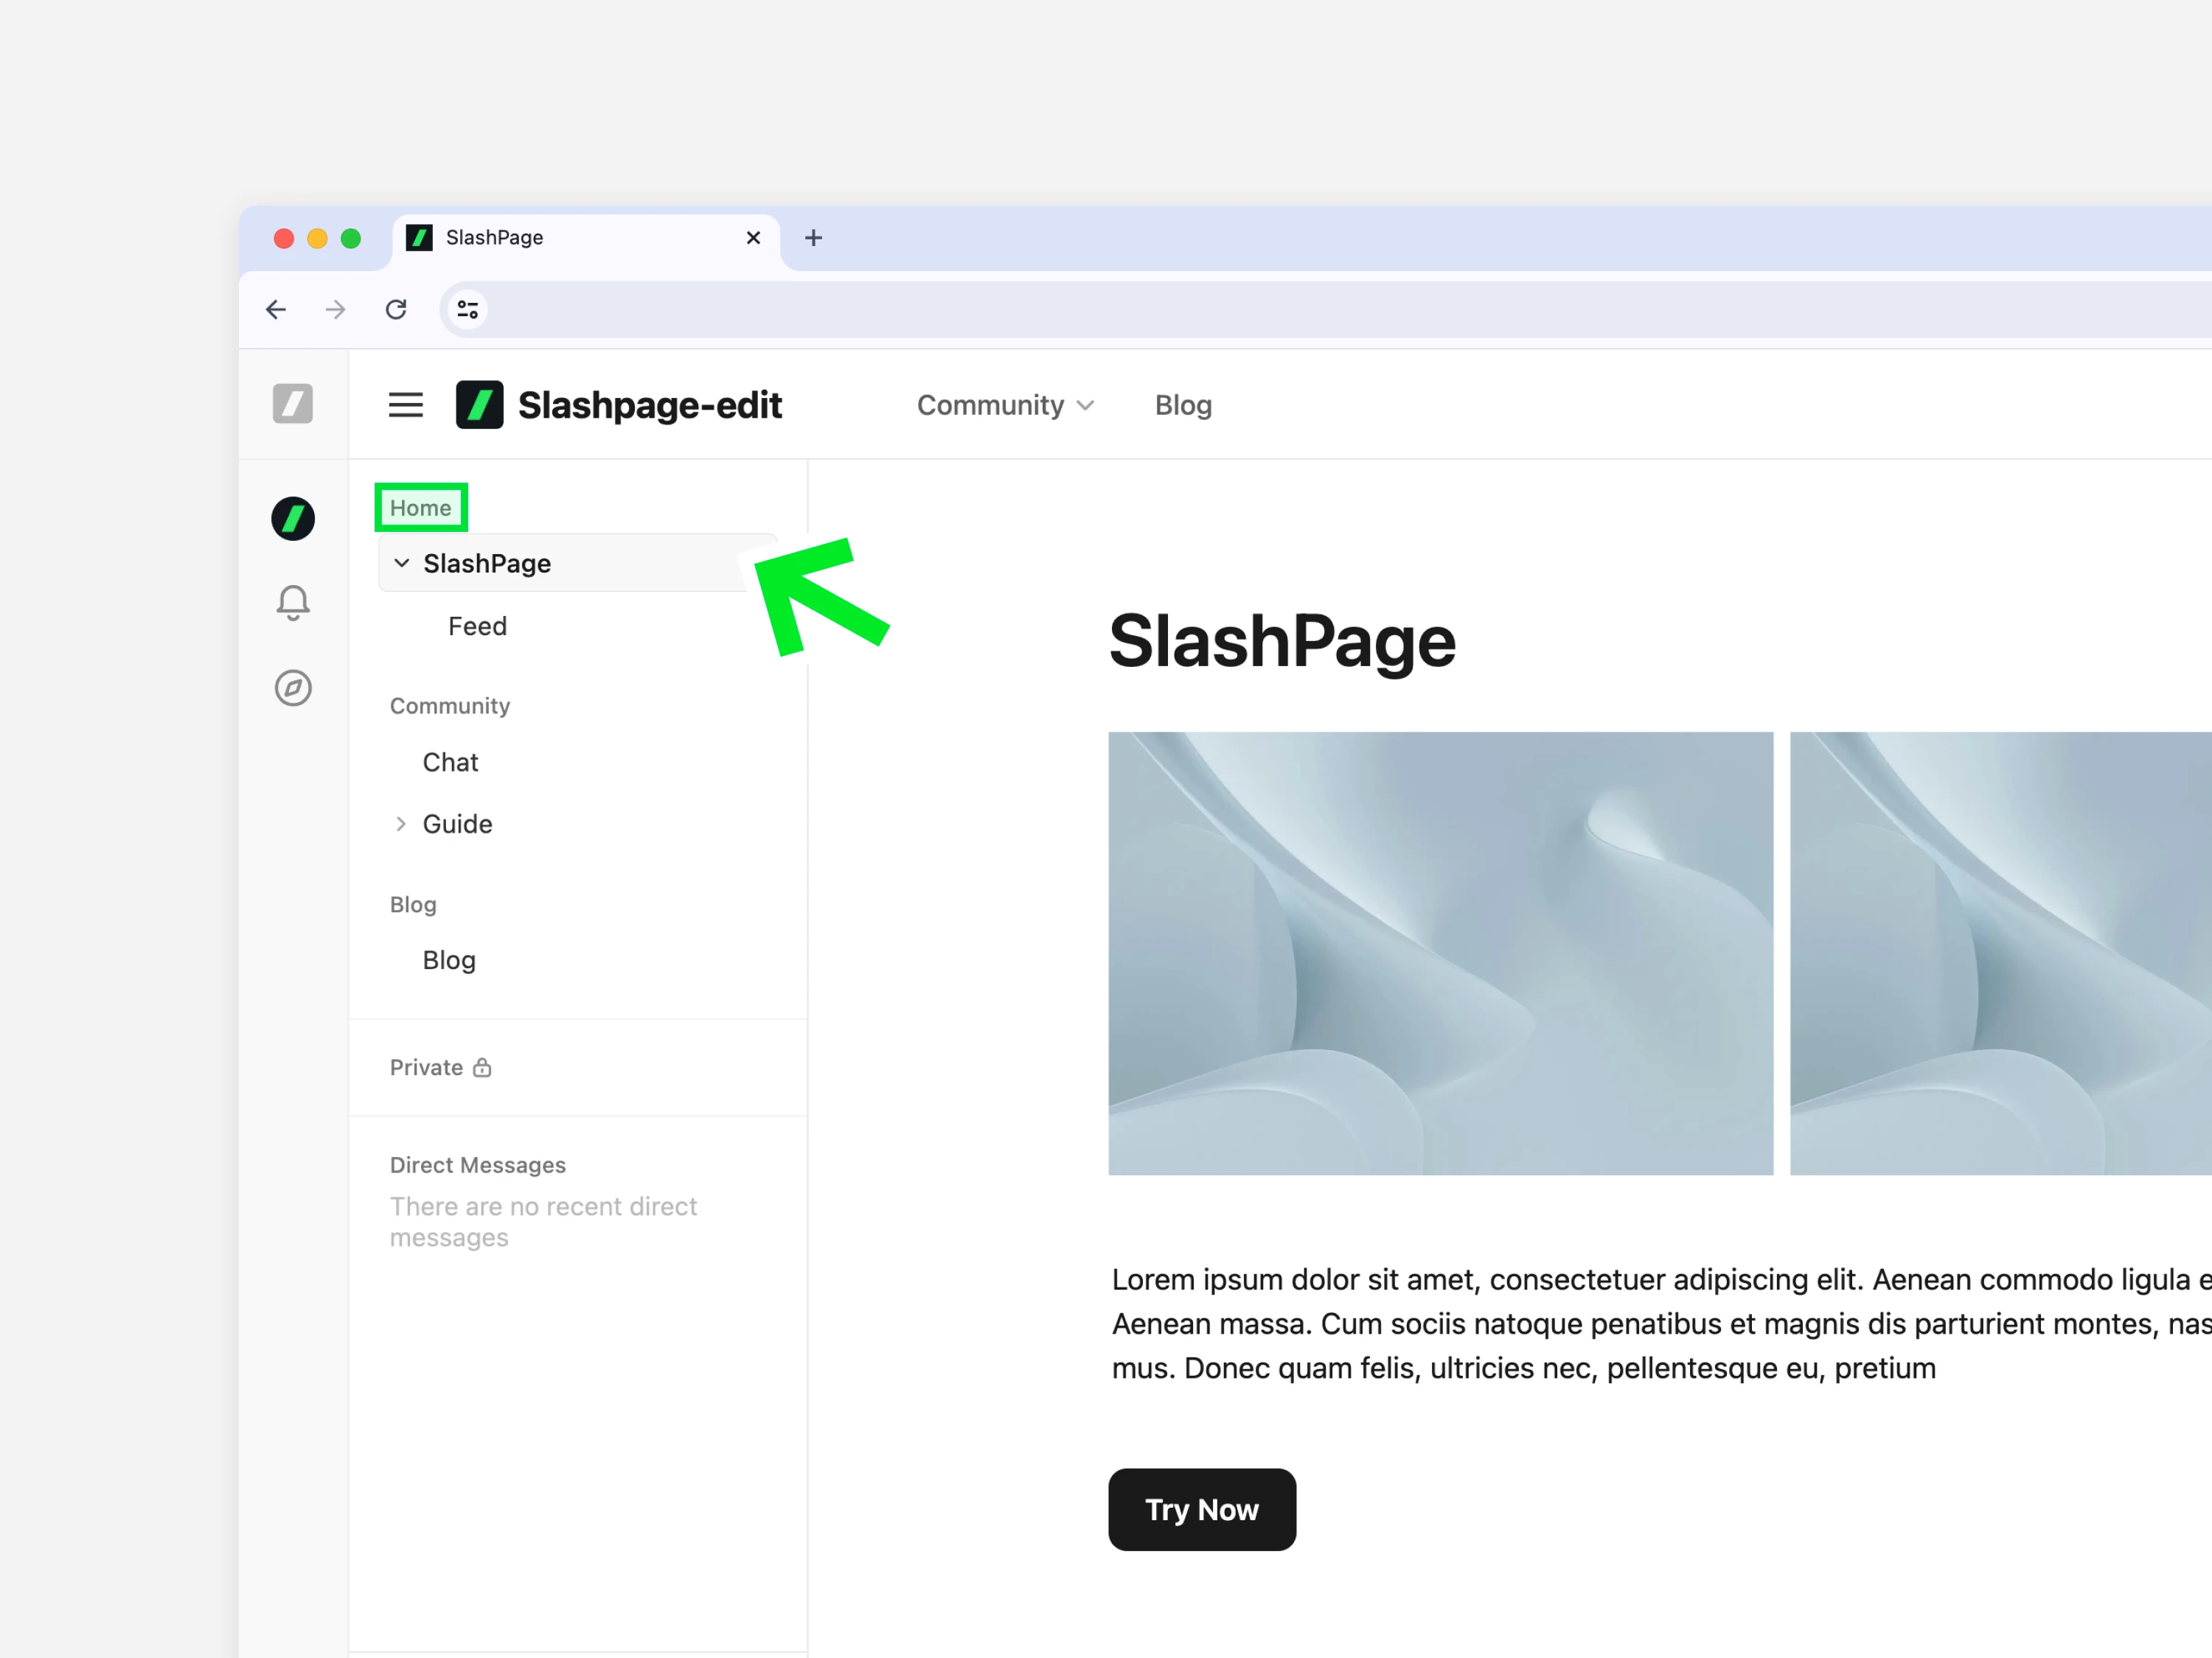Toggle the hamburger menu icon
The height and width of the screenshot is (1658, 2212).
[406, 405]
